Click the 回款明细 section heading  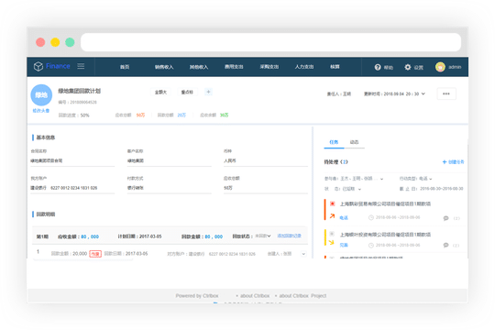tap(46, 214)
